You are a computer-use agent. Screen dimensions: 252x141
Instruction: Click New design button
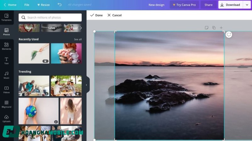(x=156, y=5)
